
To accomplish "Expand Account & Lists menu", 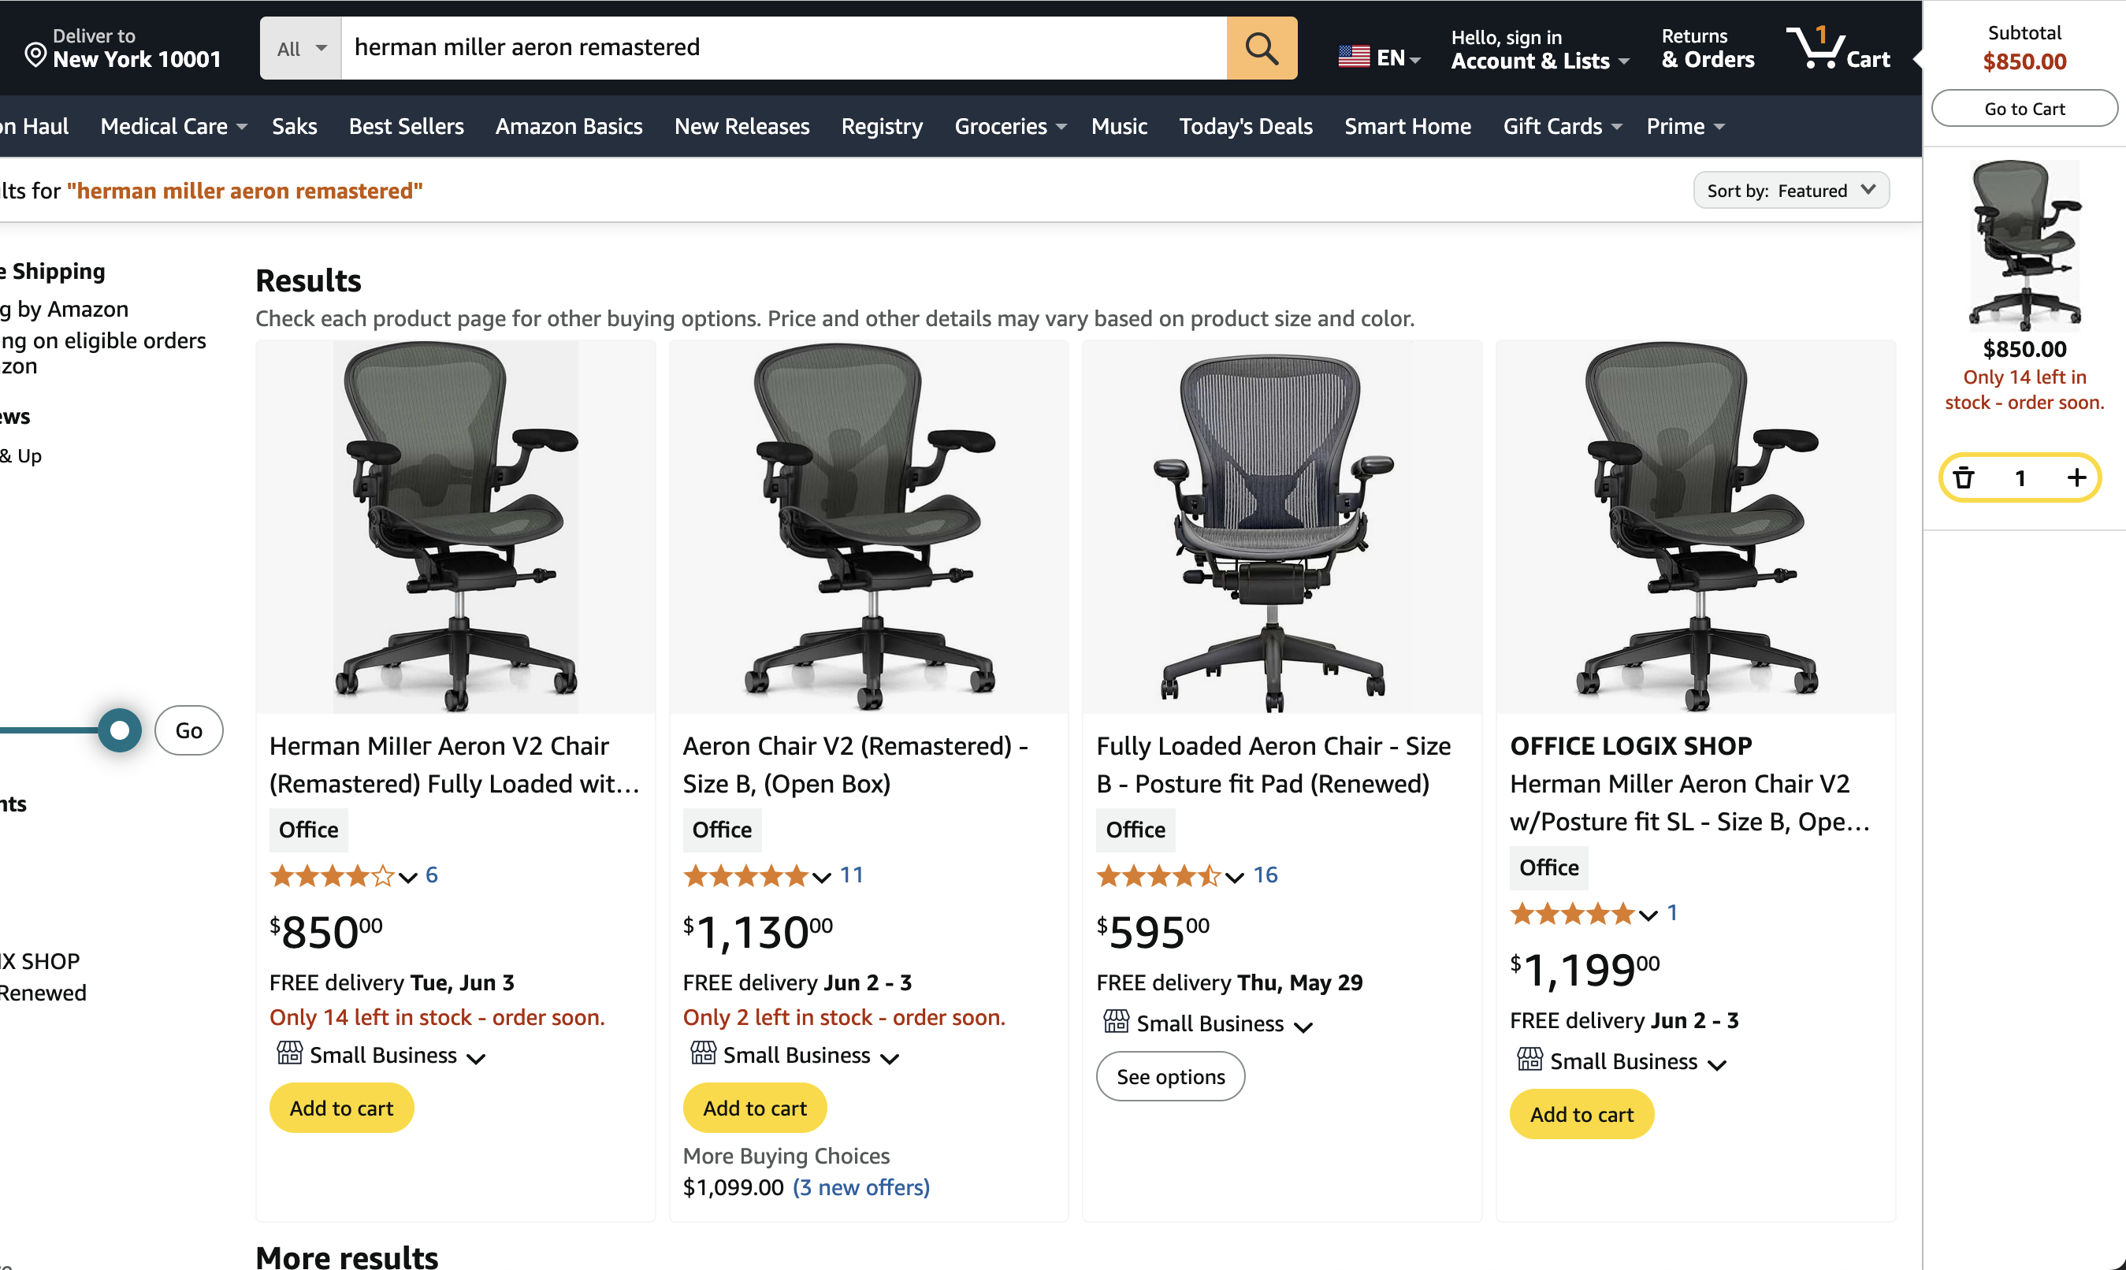I will coord(1539,50).
